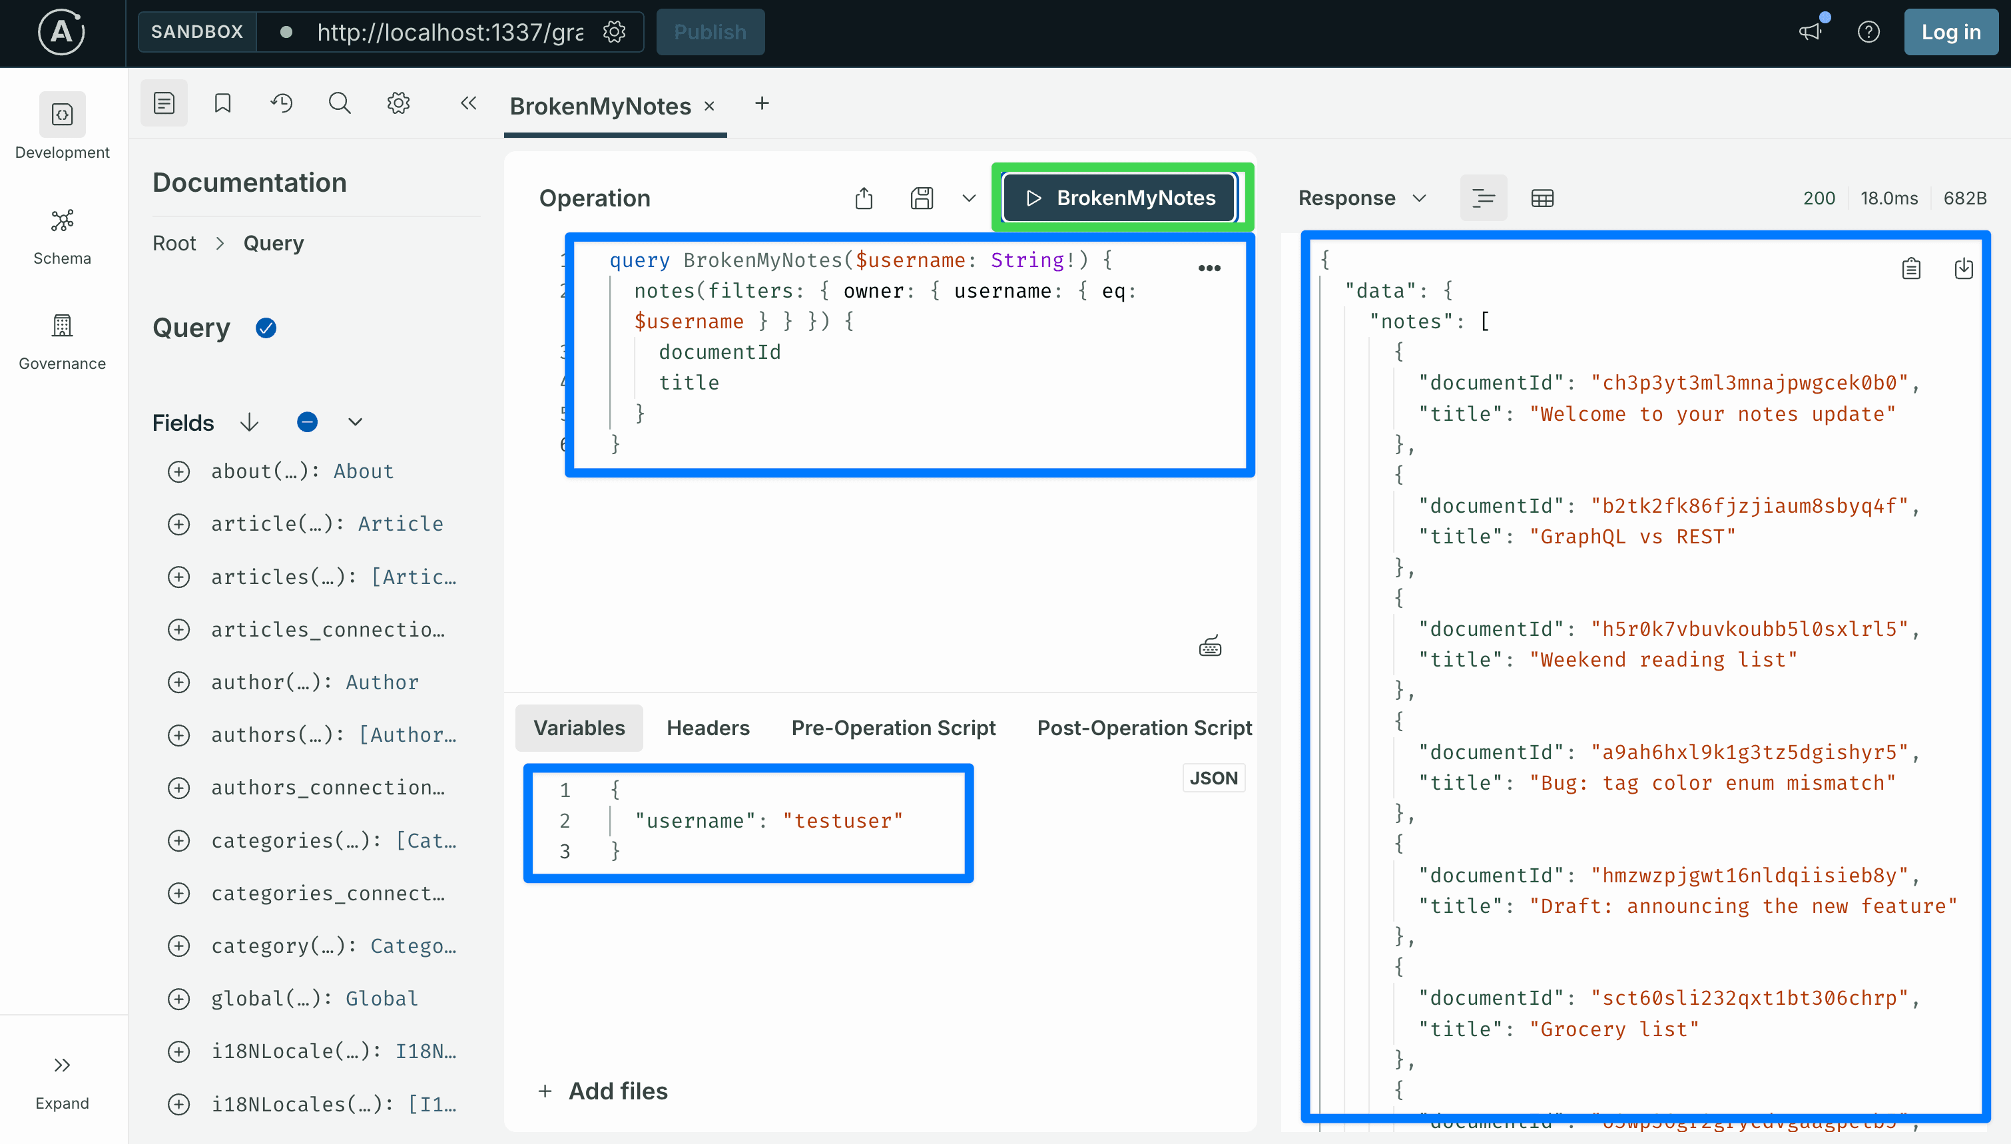Open the save options chevron dropdown

[x=969, y=198]
